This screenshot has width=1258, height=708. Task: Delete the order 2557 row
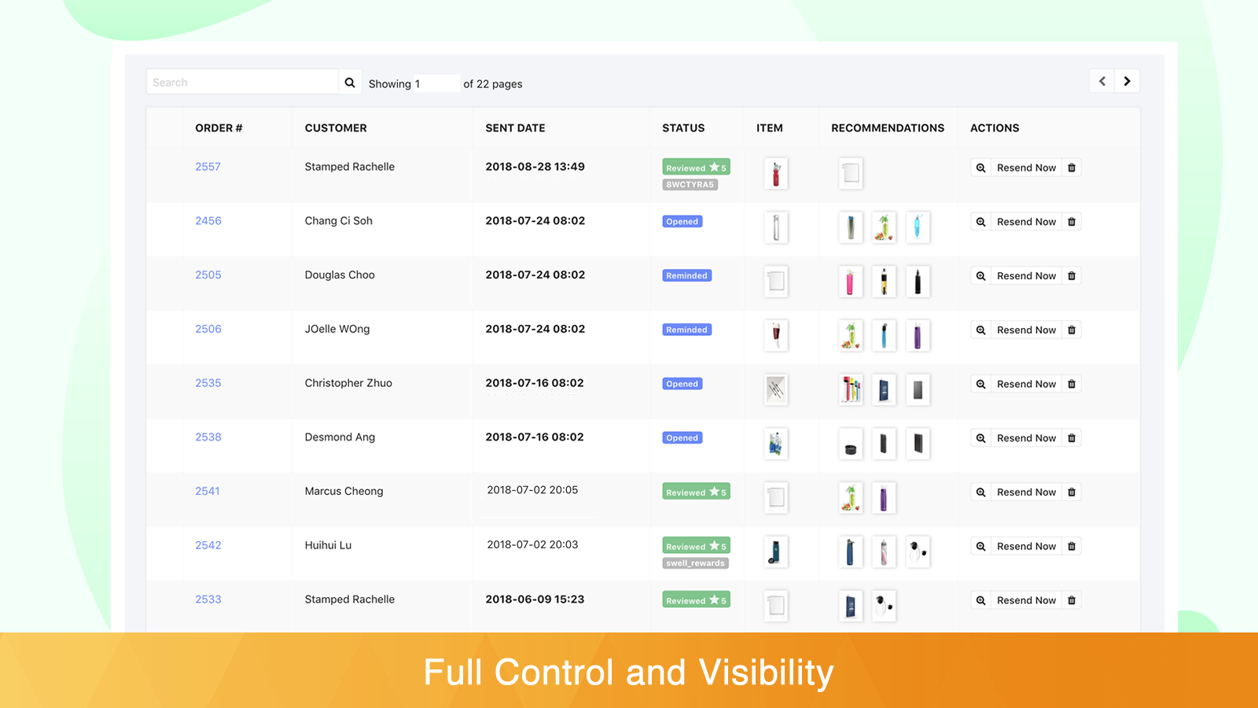[x=1072, y=168]
